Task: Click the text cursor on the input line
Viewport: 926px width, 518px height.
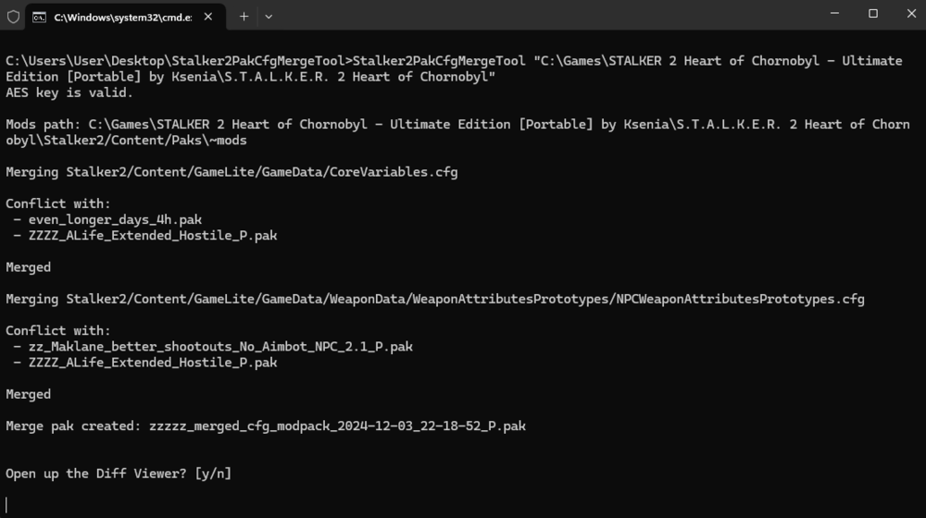Action: pos(7,505)
